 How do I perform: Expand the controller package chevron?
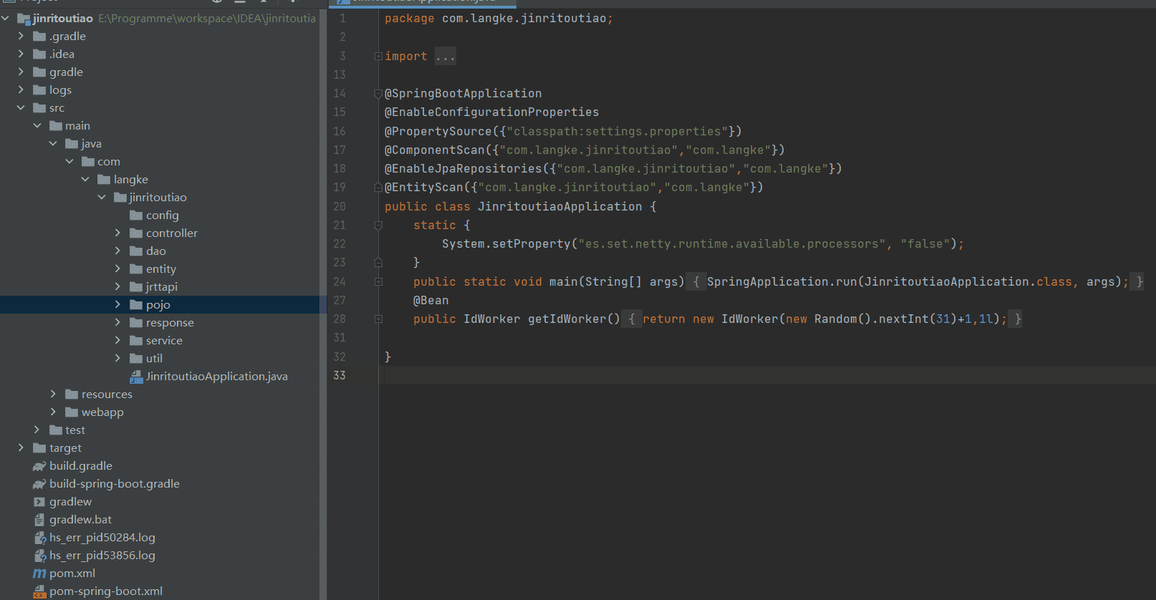[x=117, y=233]
